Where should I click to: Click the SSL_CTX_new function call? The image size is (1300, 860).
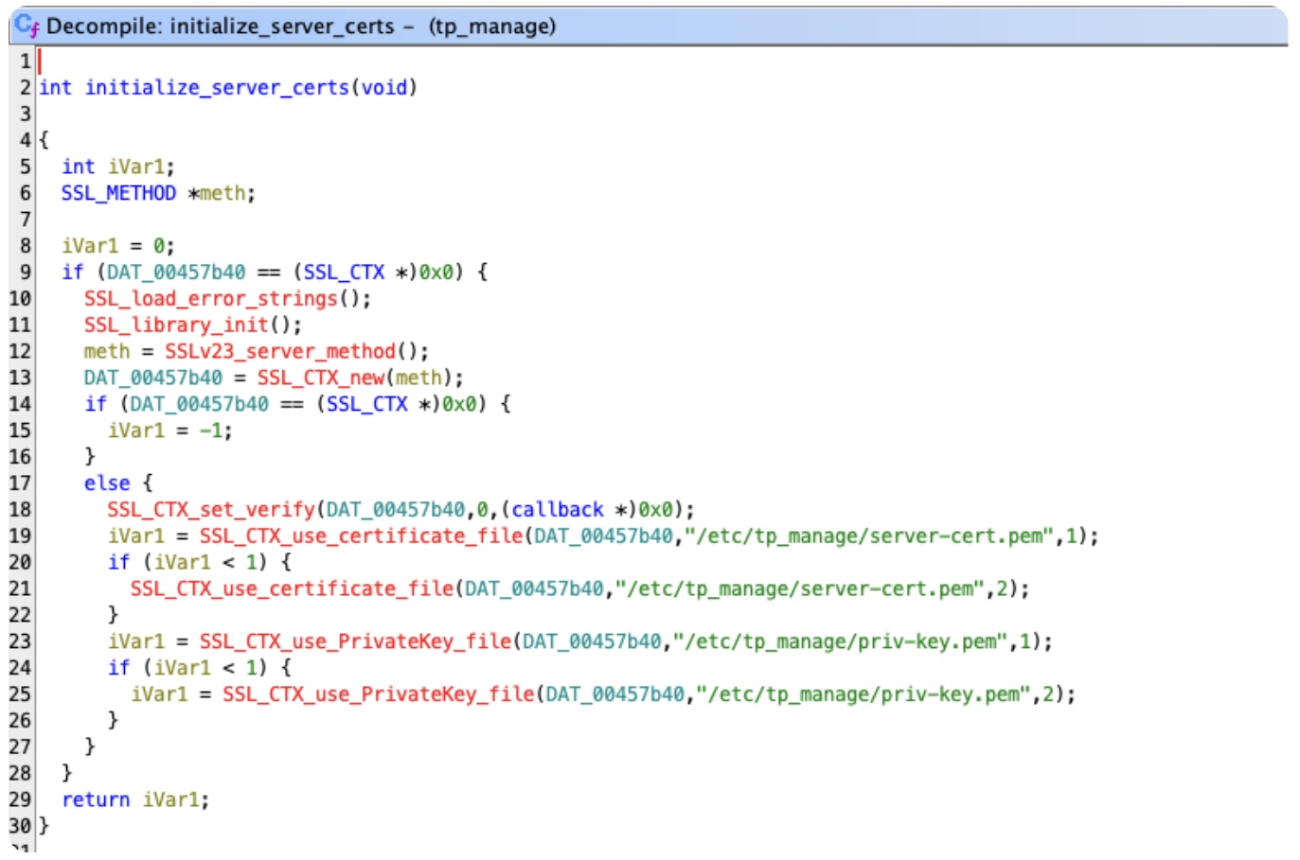320,378
